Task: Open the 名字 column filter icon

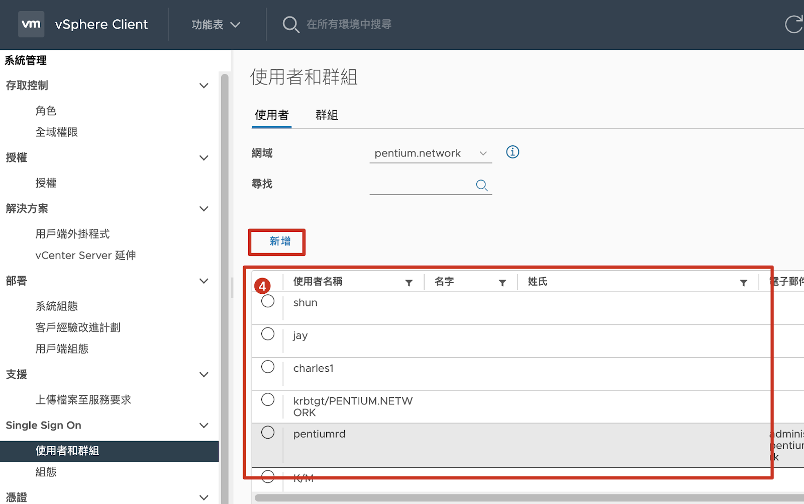Action: tap(502, 283)
